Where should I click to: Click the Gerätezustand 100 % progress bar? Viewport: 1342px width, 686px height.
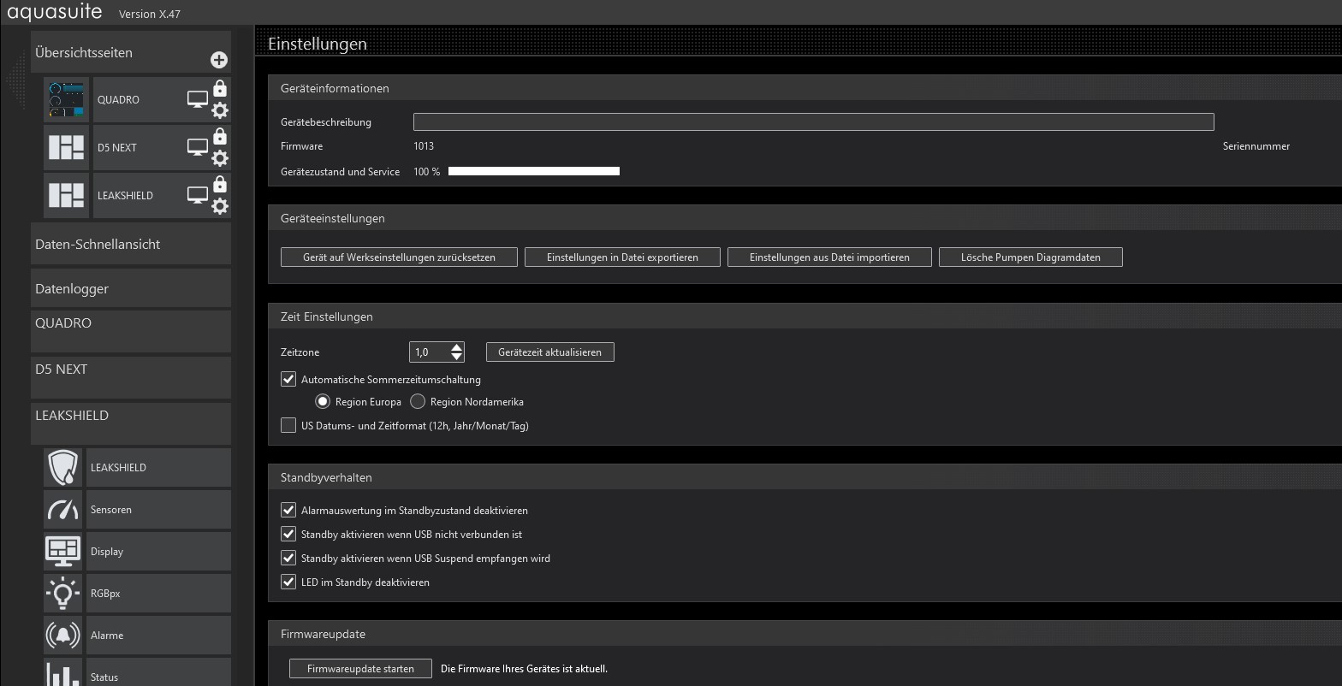534,171
